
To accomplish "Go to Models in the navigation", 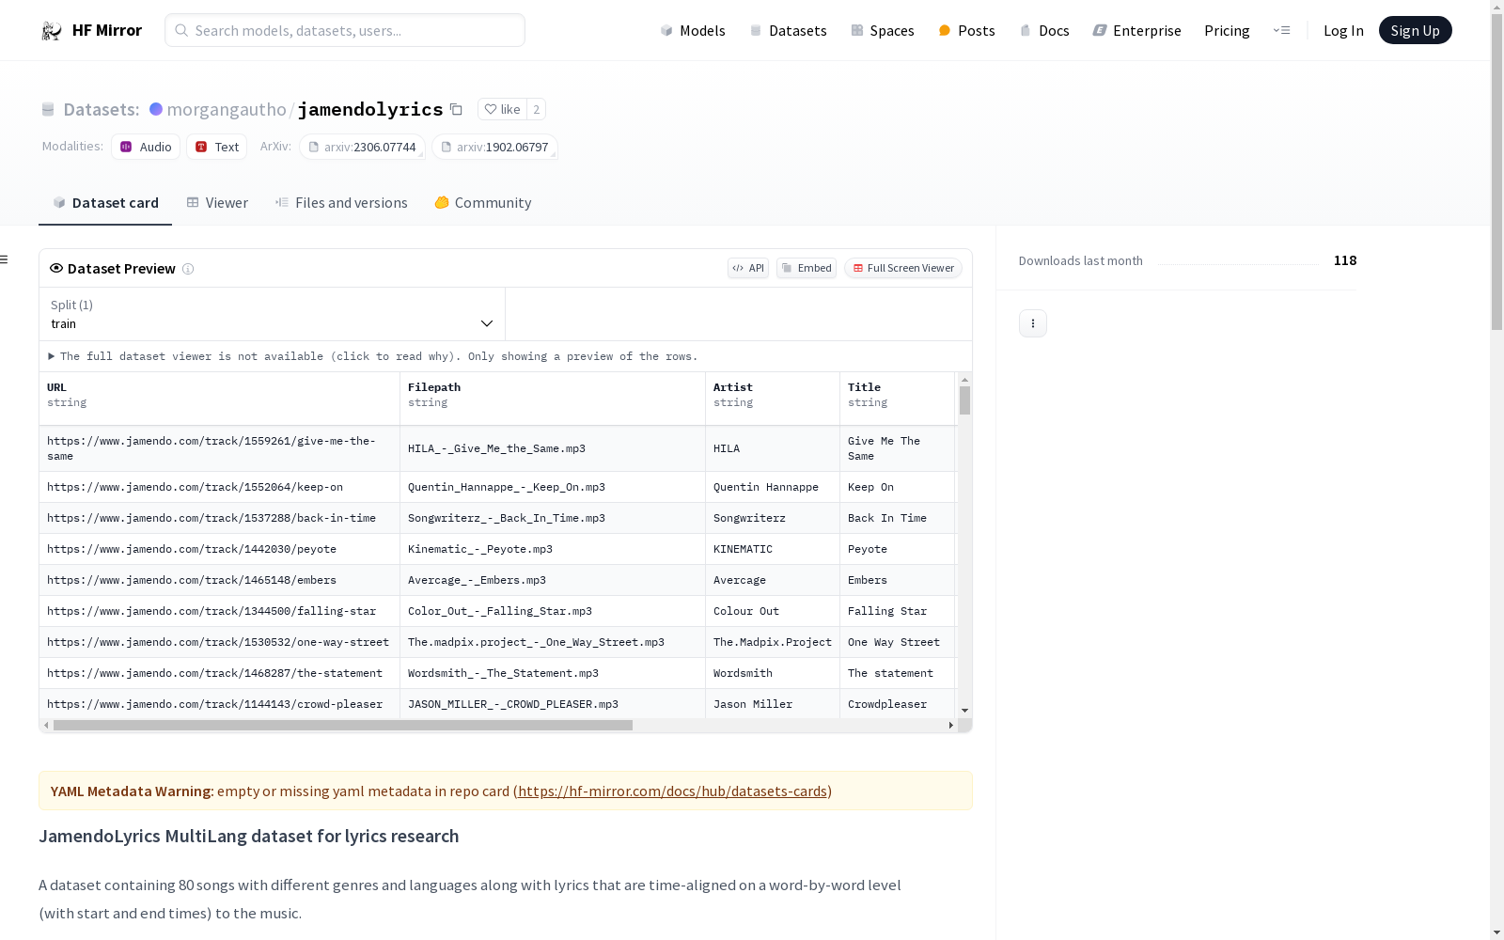I will pyautogui.click(x=693, y=31).
